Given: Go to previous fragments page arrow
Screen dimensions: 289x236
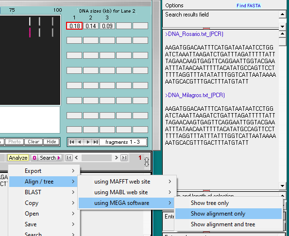Looking at the screenshot, I should point(80,142).
